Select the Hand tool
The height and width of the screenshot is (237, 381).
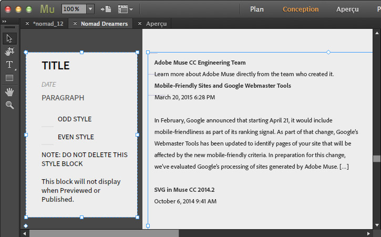[x=9, y=92]
